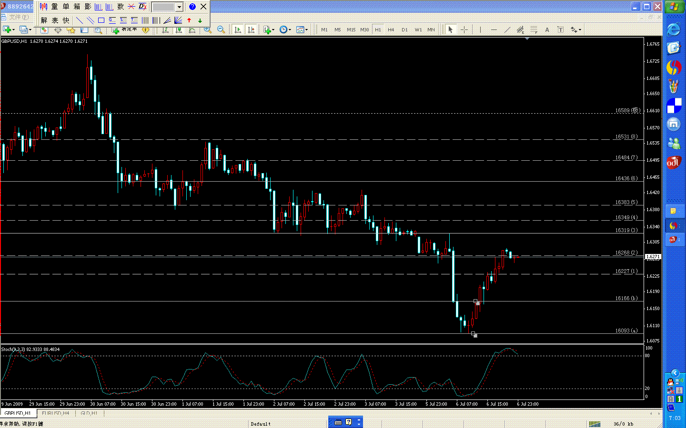
Task: Expand the indicators dropdown arrow
Action: pyautogui.click(x=273, y=29)
